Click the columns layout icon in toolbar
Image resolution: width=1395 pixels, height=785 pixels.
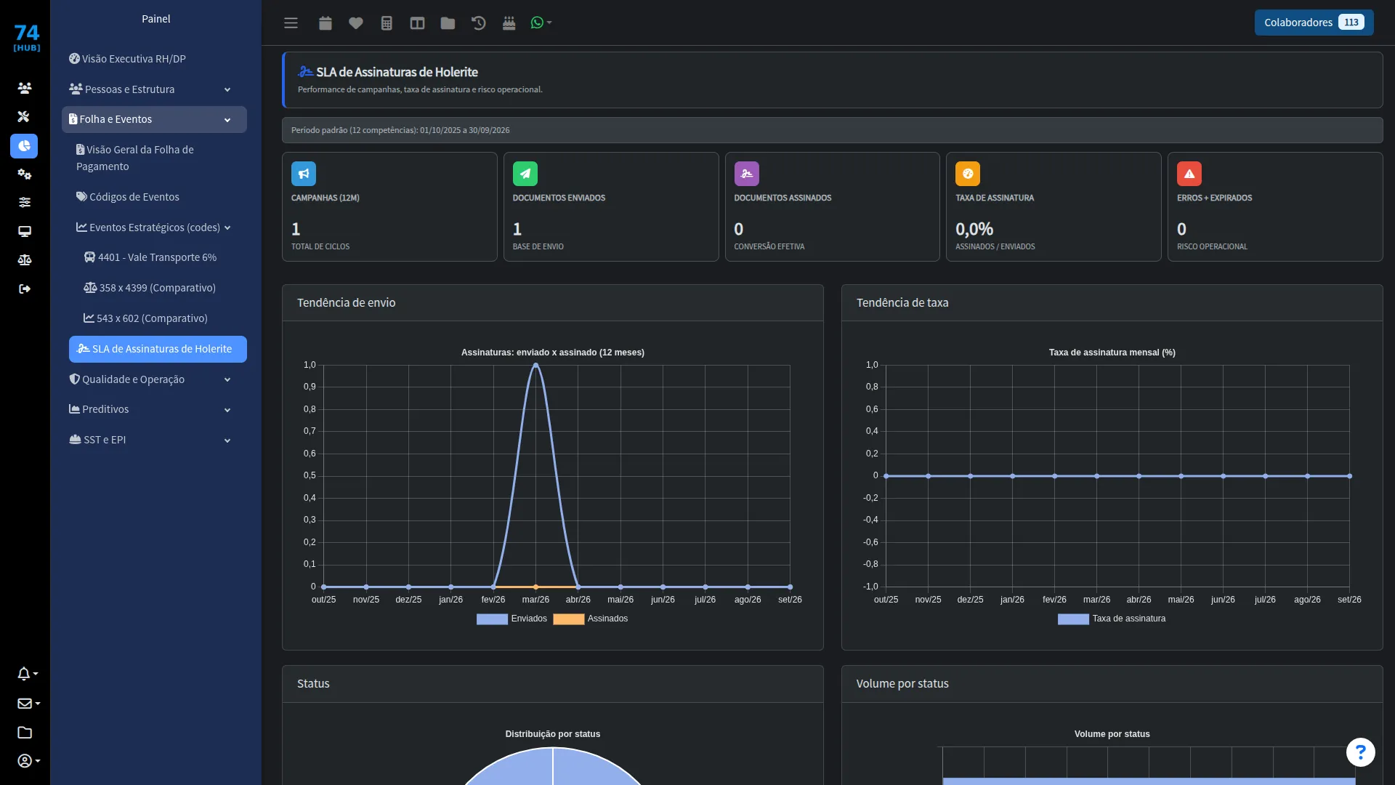point(417,23)
